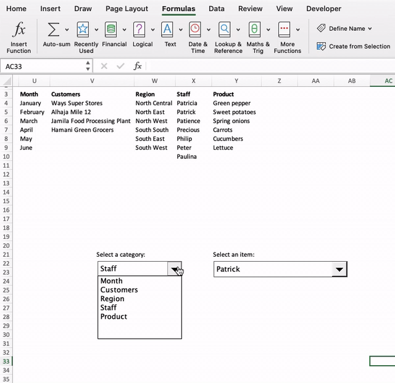The width and height of the screenshot is (395, 383).
Task: Click the fx icon beside formula bar
Action: click(138, 66)
